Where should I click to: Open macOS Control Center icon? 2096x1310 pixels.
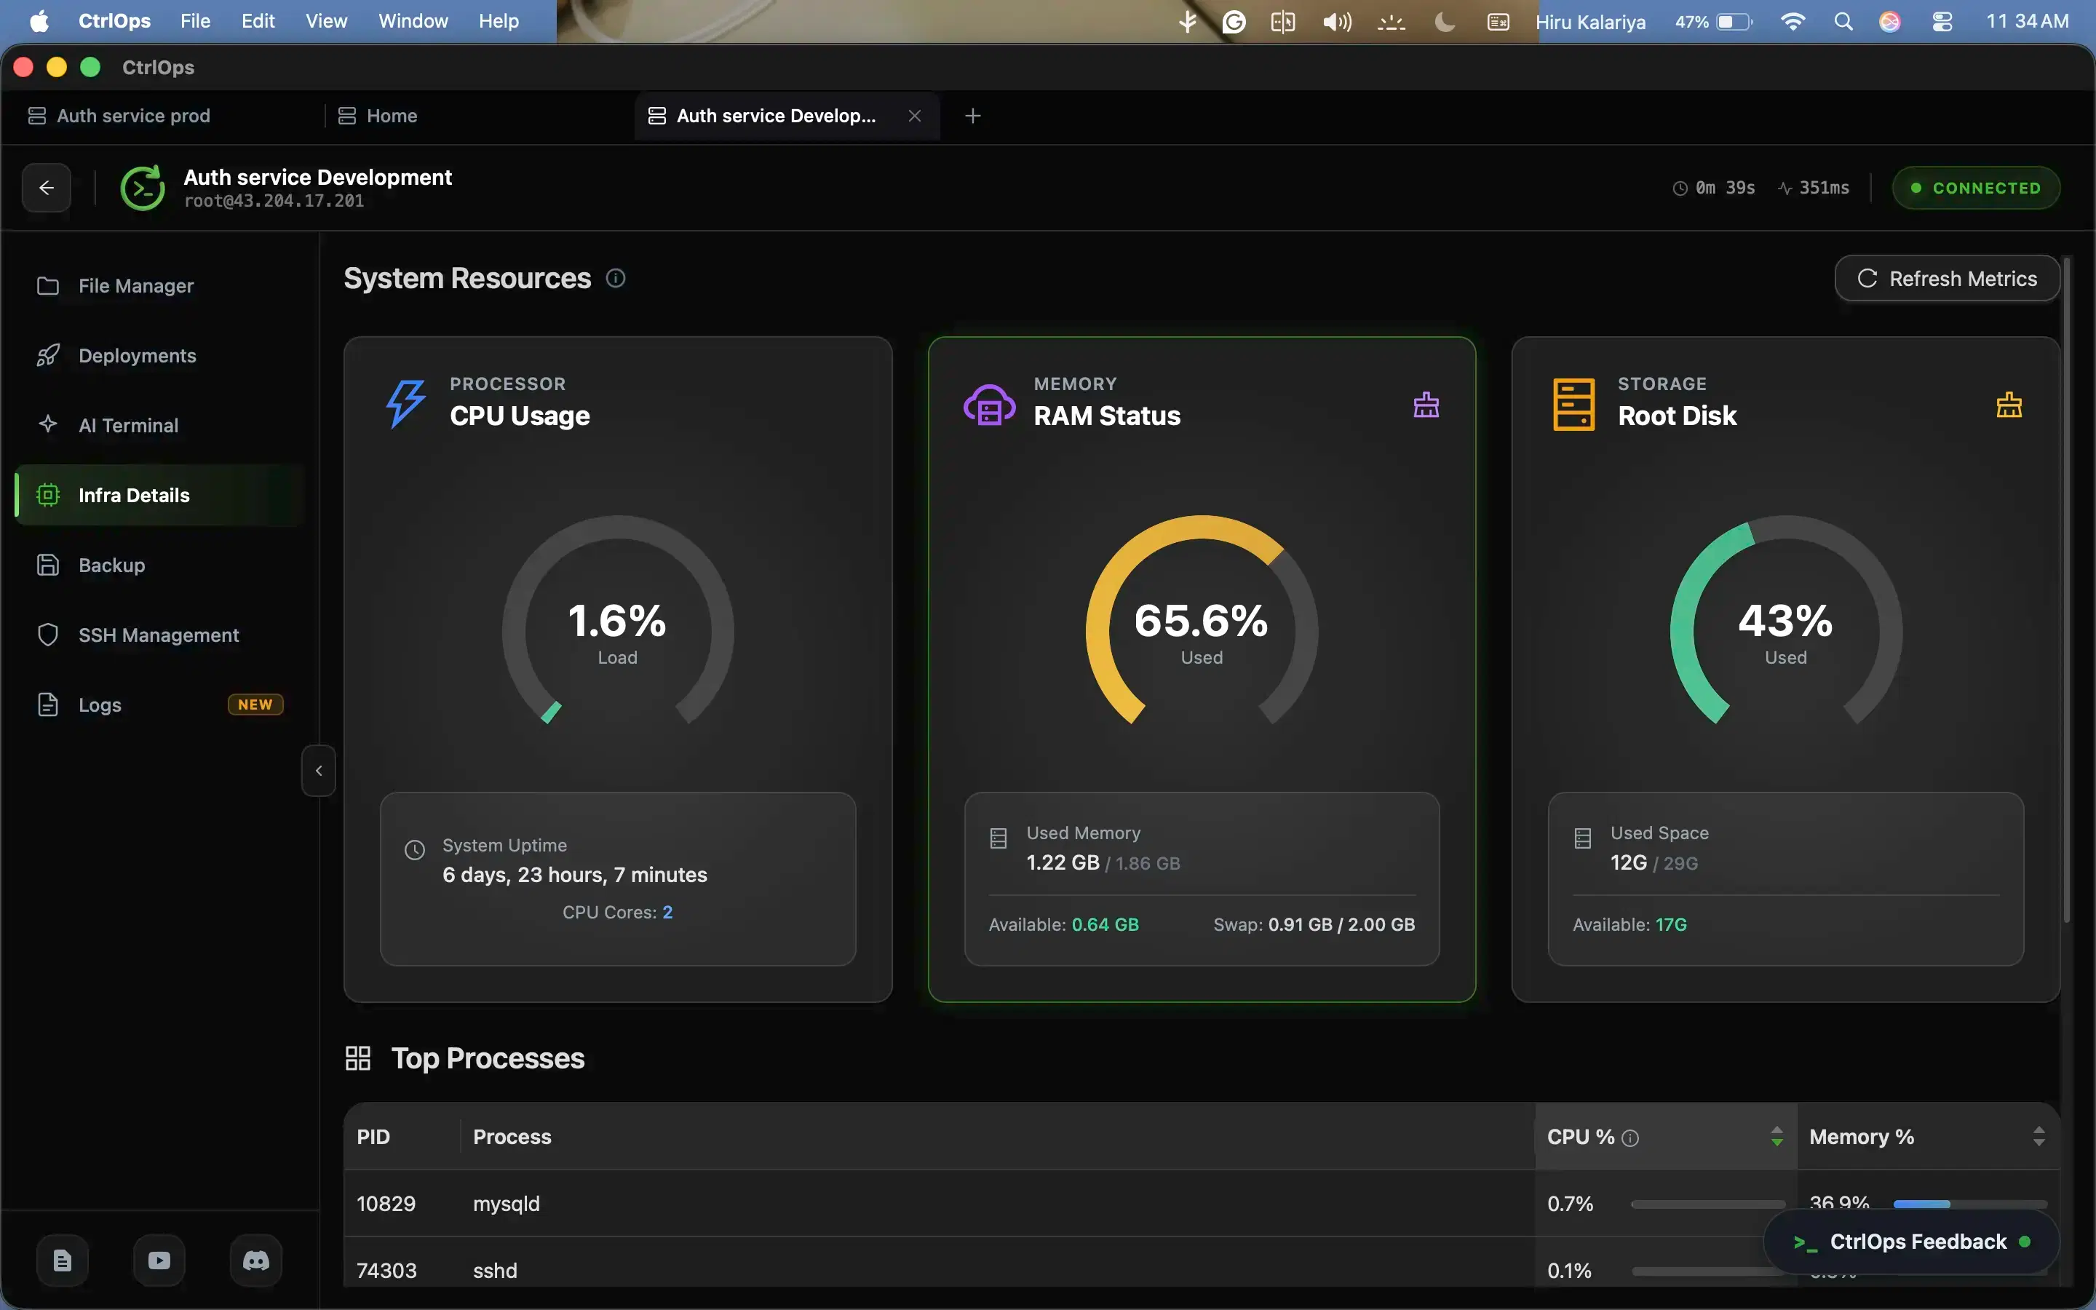tap(1942, 22)
